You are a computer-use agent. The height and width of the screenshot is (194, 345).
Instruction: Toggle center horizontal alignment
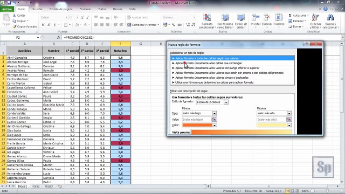[102, 25]
